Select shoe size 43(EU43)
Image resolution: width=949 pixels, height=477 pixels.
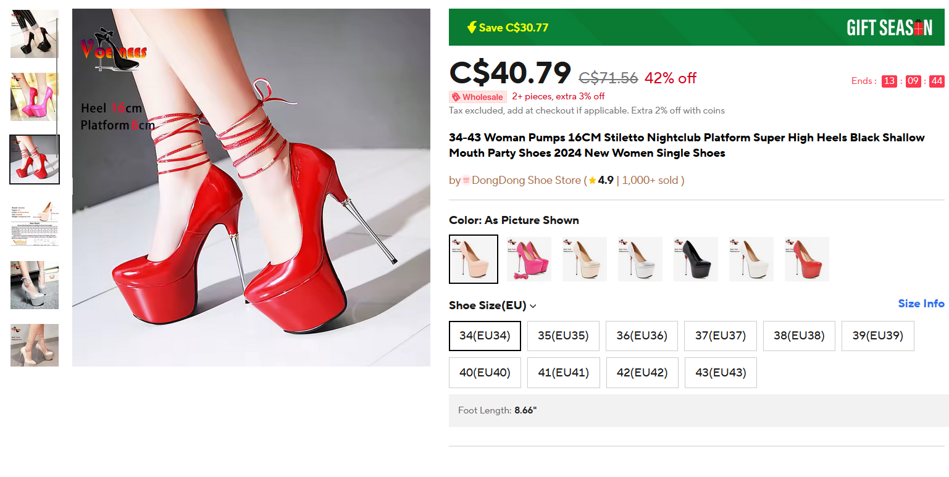click(720, 373)
